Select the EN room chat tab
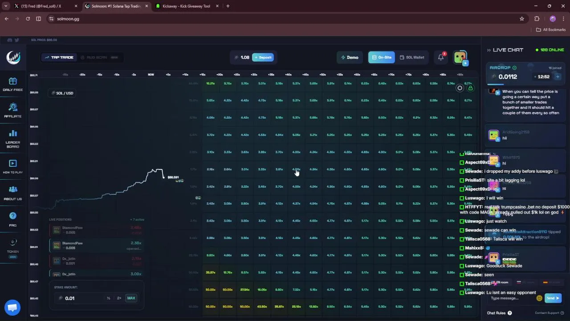The width and height of the screenshot is (570, 321). point(500,282)
